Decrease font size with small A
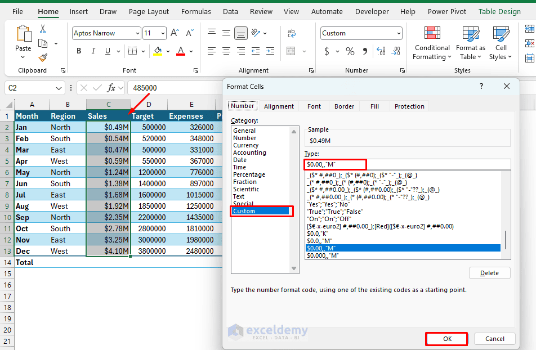 [x=189, y=33]
